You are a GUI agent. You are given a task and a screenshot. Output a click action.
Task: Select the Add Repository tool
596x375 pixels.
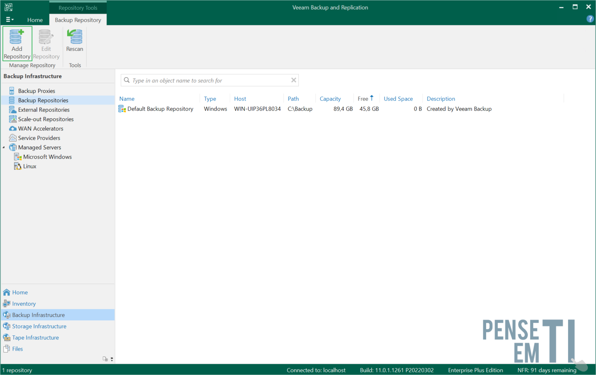[17, 43]
